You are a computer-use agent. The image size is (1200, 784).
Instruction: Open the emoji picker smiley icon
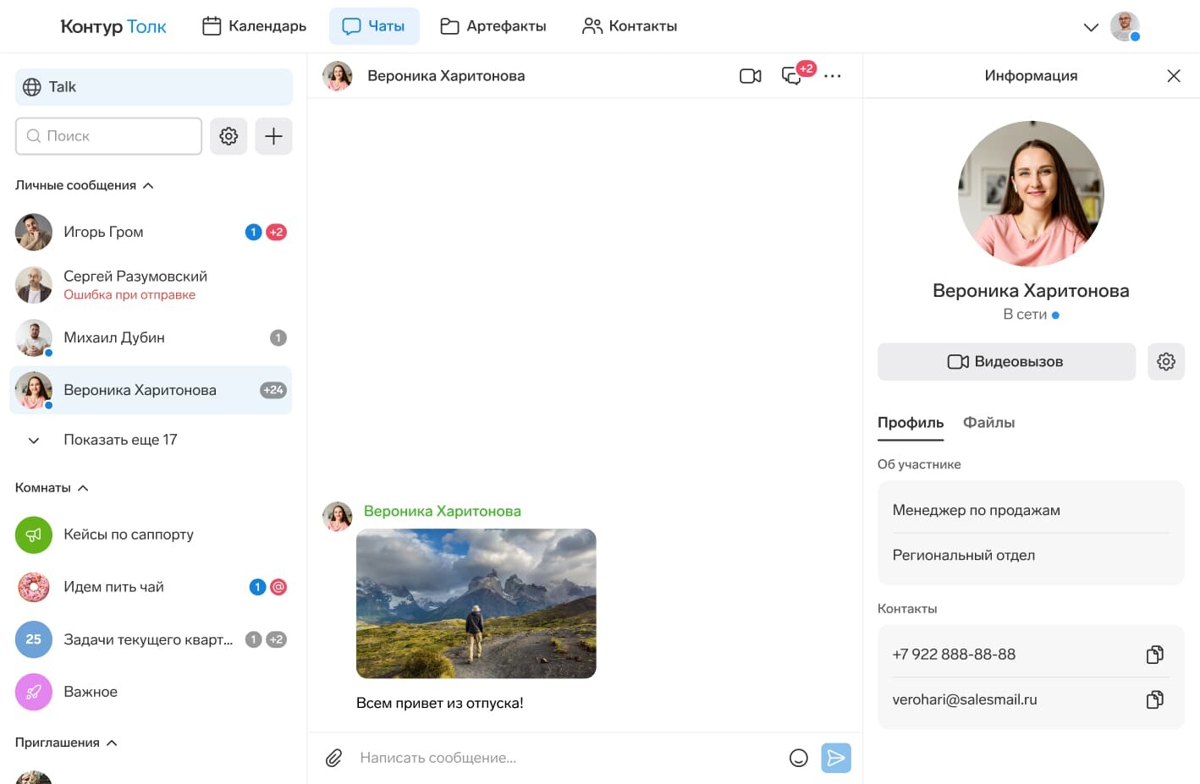click(x=798, y=758)
